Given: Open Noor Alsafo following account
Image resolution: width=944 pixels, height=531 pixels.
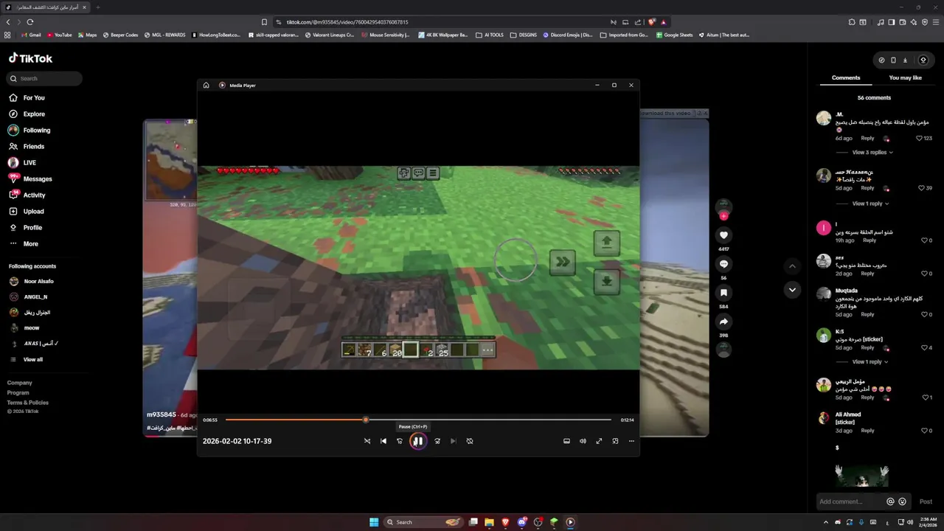Looking at the screenshot, I should tap(32, 281).
